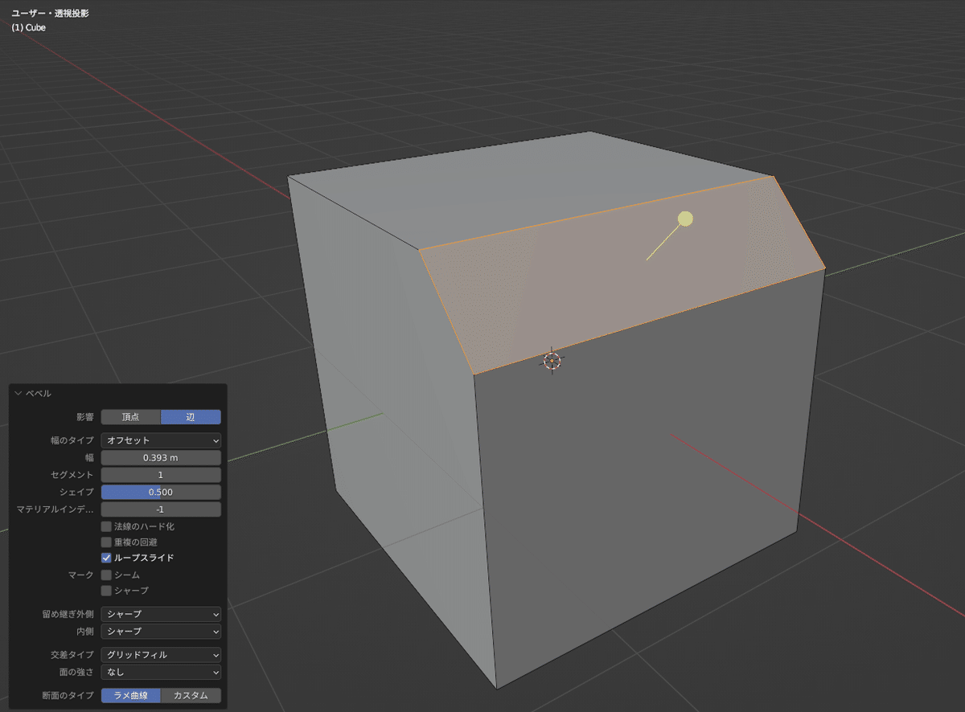Uncheck the ループスライド checkbox

(106, 558)
